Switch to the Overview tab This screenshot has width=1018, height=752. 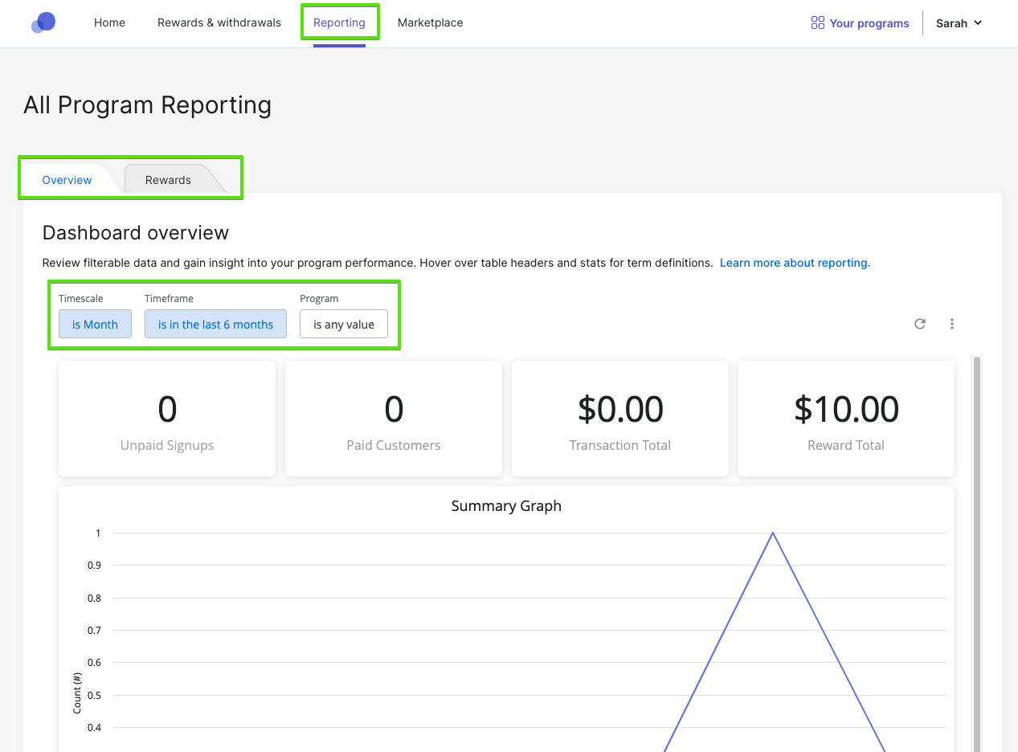click(x=67, y=179)
